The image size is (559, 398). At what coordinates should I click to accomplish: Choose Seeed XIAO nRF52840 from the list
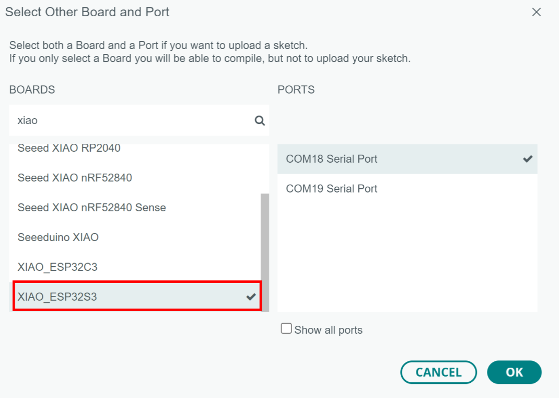click(x=75, y=178)
